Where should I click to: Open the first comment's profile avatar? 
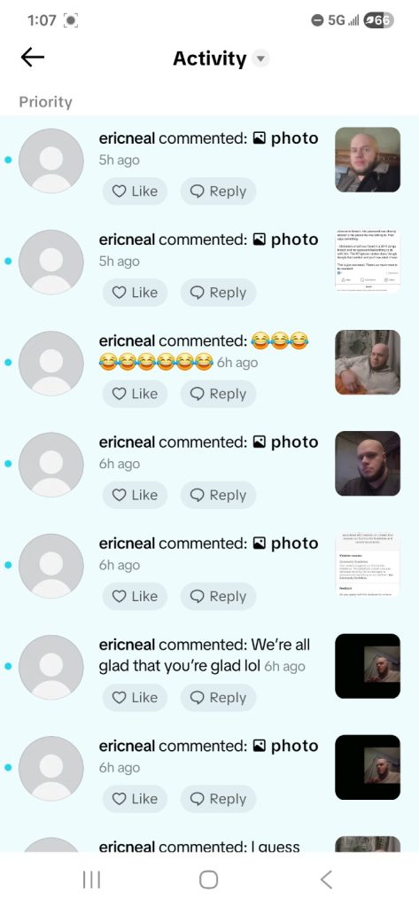tap(50, 160)
